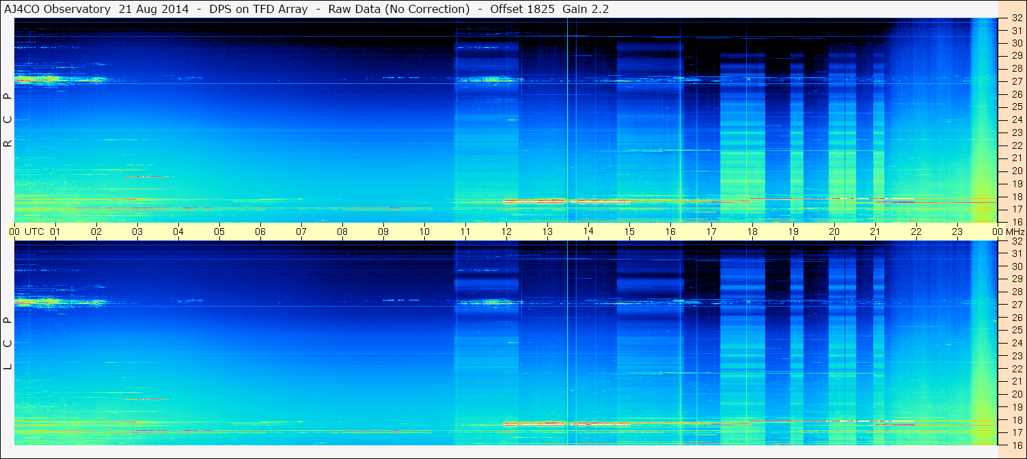Image resolution: width=1027 pixels, height=459 pixels.
Task: Click the LCP vertical panel label
Action: pos(8,344)
